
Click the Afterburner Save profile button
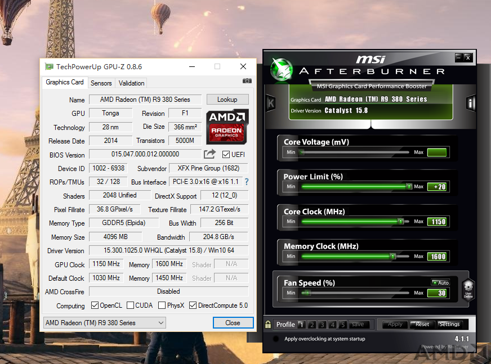[x=358, y=324]
